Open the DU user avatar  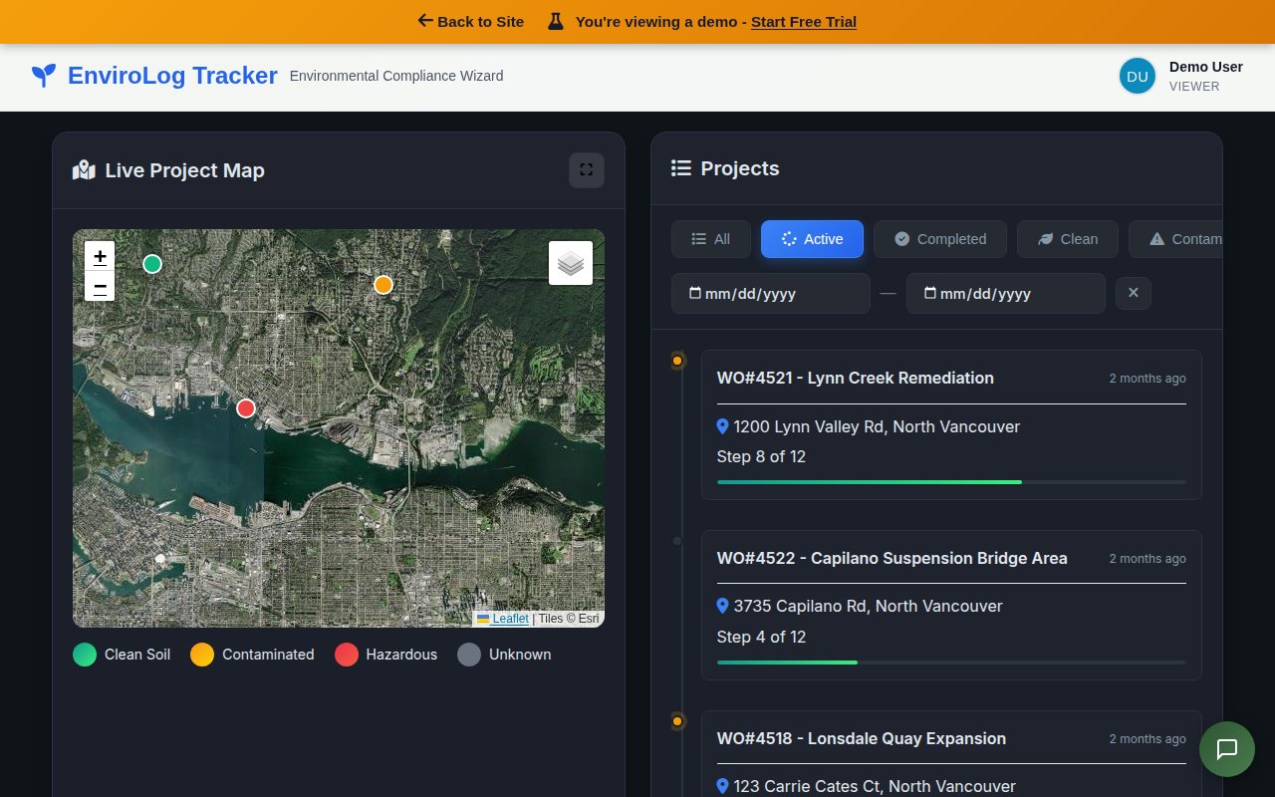click(x=1137, y=76)
